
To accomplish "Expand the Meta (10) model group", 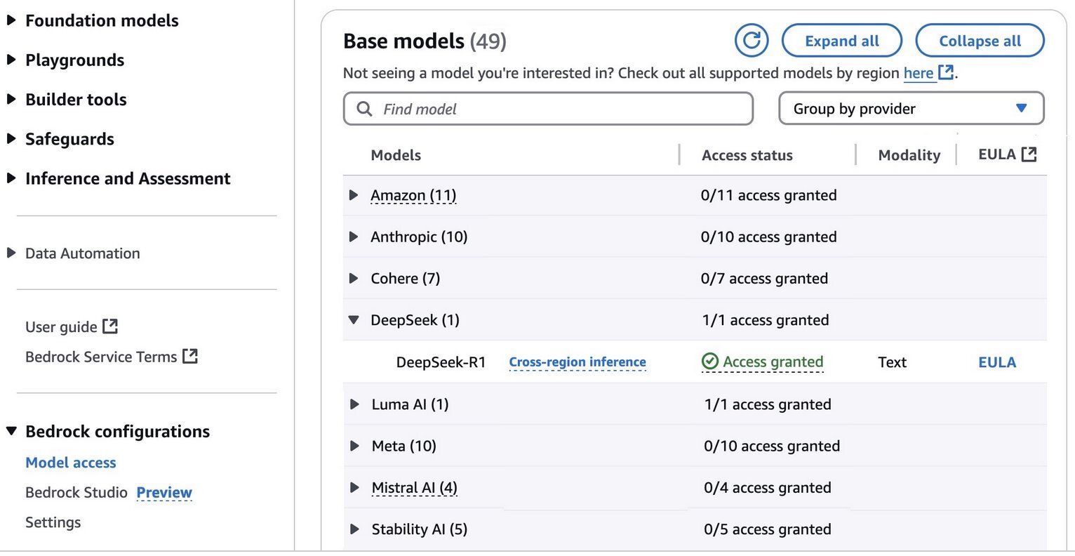I will 354,446.
